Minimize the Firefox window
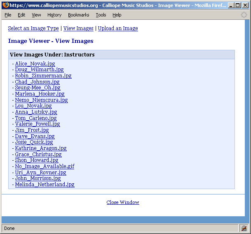Viewport: 251px width, 234px height. [231, 5]
